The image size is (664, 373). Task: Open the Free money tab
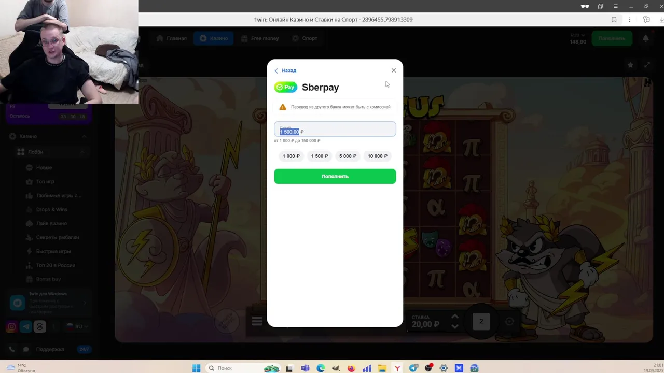click(260, 38)
